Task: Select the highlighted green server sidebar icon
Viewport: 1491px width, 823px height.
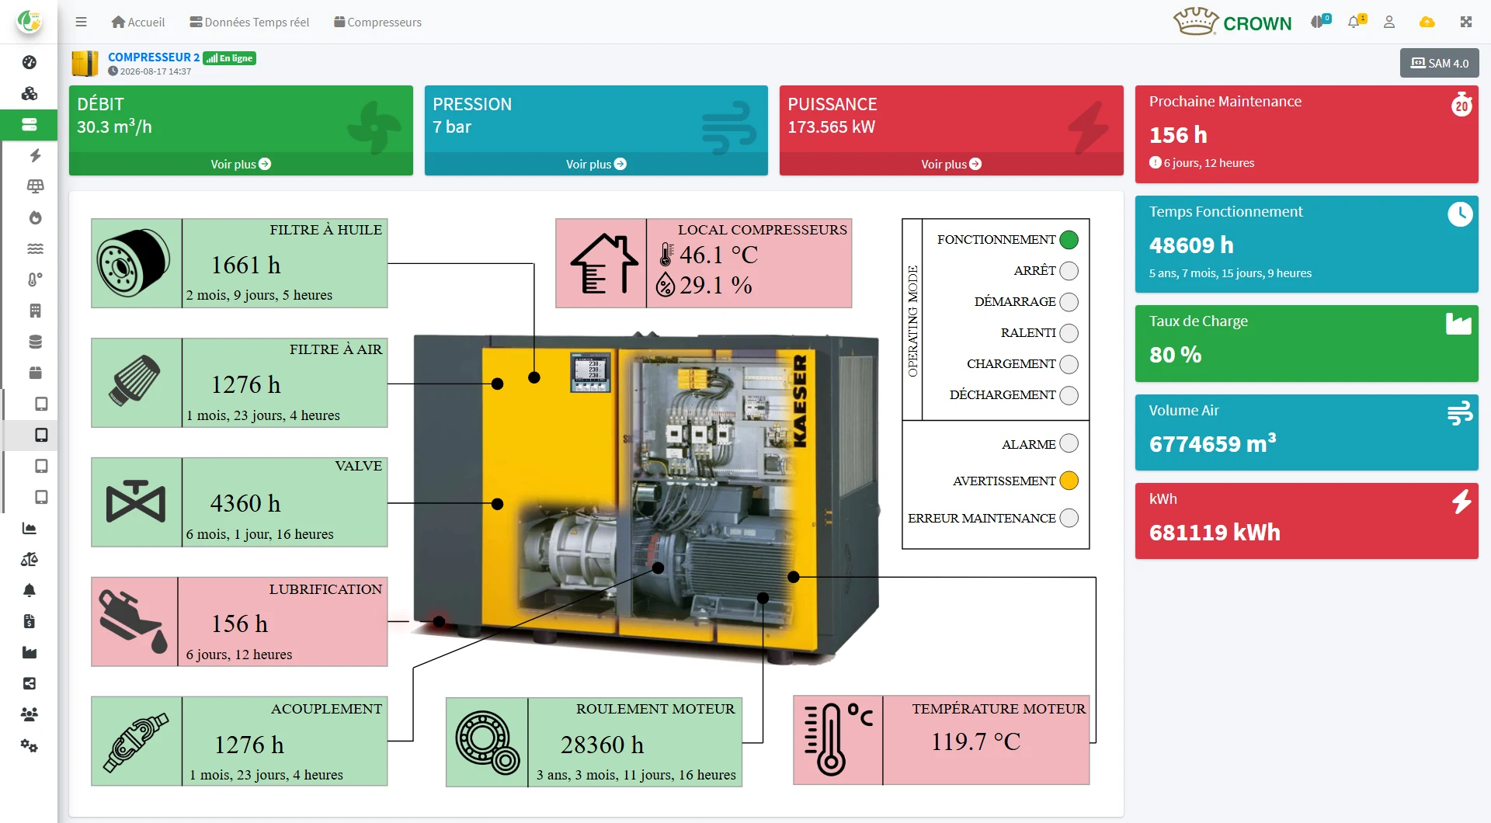Action: [x=30, y=124]
